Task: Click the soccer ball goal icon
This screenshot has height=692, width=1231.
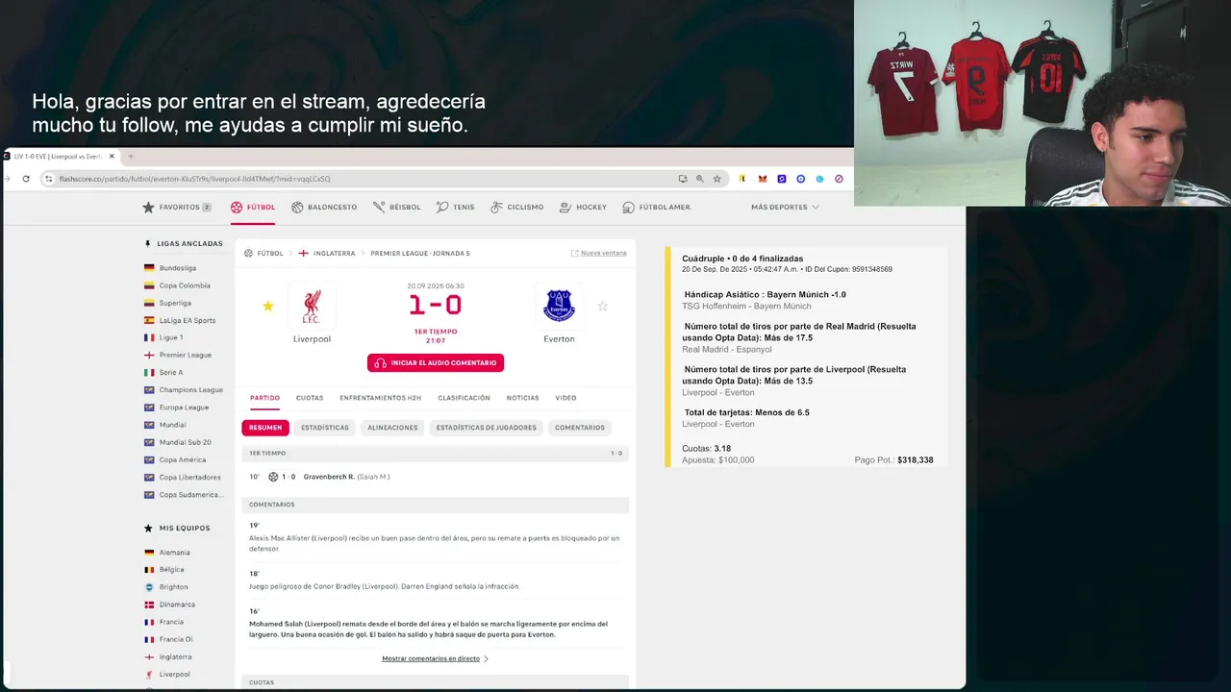Action: (x=273, y=477)
